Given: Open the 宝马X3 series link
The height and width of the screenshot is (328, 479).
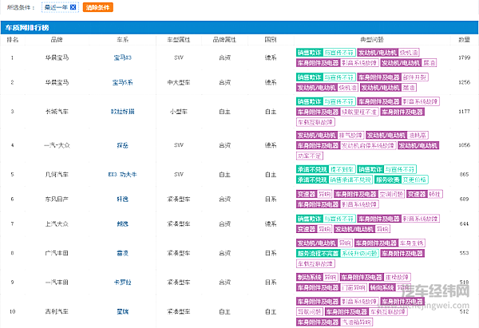Looking at the screenshot, I should 122,57.
